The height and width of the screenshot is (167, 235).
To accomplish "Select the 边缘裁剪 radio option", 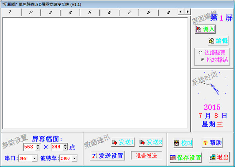I will [x=201, y=52].
